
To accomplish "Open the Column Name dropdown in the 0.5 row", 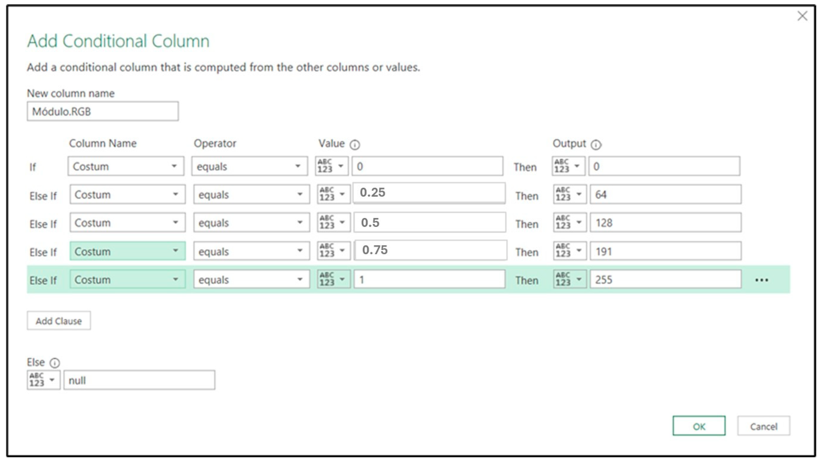I will [x=128, y=222].
